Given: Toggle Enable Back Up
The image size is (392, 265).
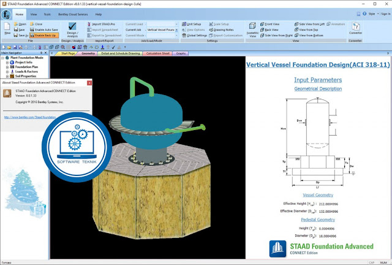Looking at the screenshot, I should tap(44, 36).
